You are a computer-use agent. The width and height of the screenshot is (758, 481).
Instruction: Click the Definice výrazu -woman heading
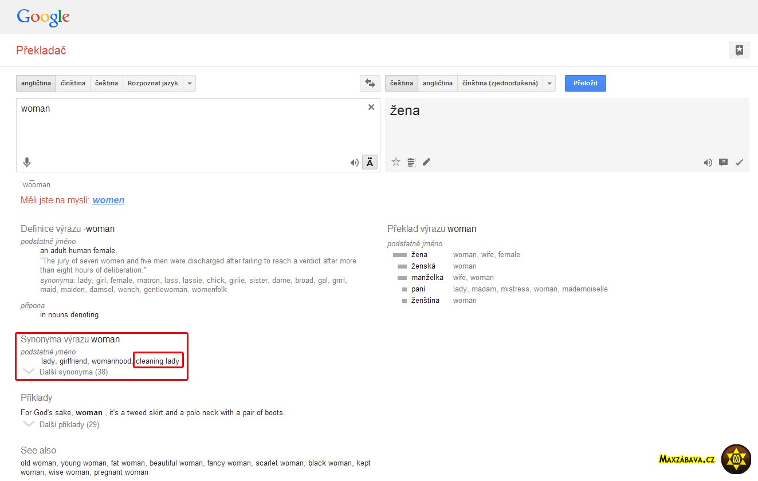pos(68,228)
